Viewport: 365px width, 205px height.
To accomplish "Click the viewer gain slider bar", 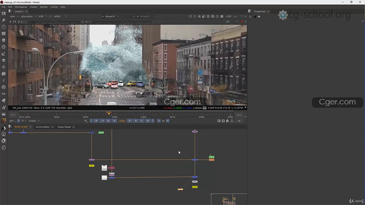I will point(54,22).
